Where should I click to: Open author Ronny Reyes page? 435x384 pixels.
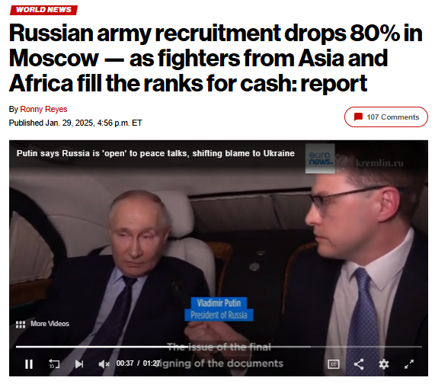pyautogui.click(x=43, y=109)
